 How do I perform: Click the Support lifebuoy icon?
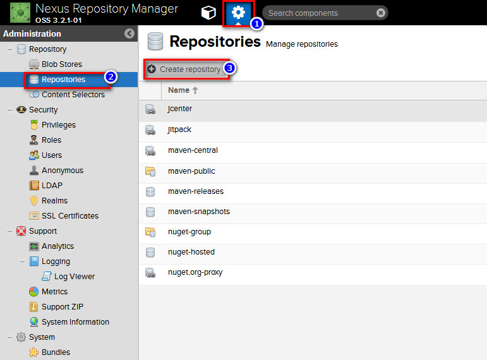point(21,231)
